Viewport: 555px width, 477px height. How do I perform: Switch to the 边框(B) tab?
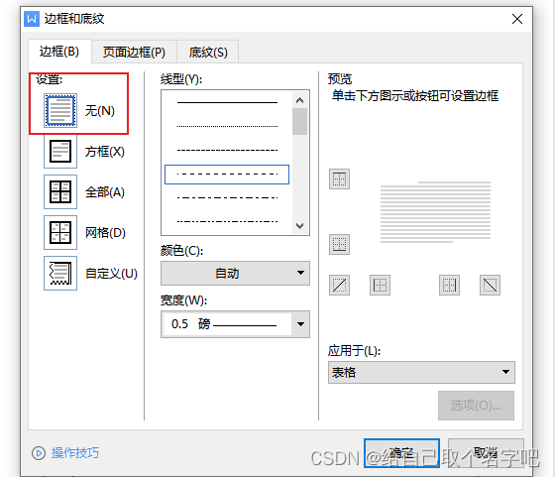pos(59,52)
